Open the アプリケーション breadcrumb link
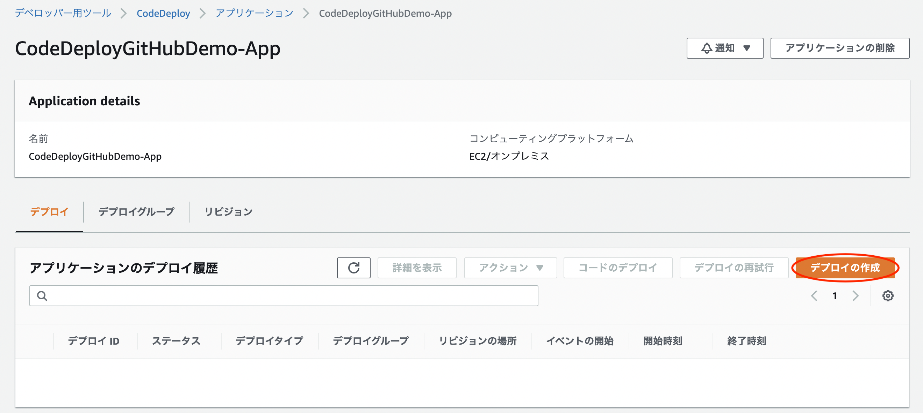 point(254,13)
